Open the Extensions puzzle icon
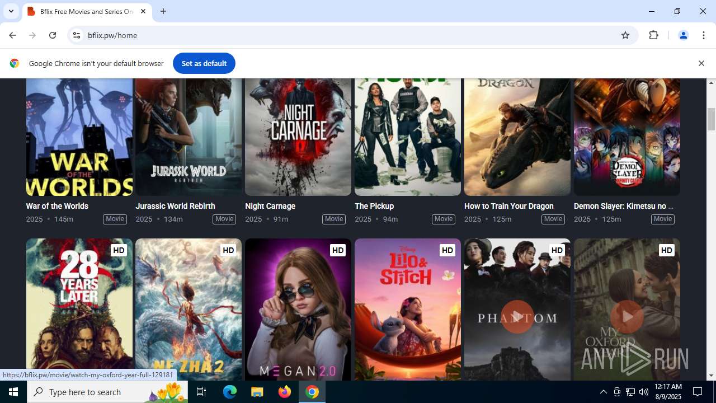The width and height of the screenshot is (716, 403). pyautogui.click(x=654, y=35)
